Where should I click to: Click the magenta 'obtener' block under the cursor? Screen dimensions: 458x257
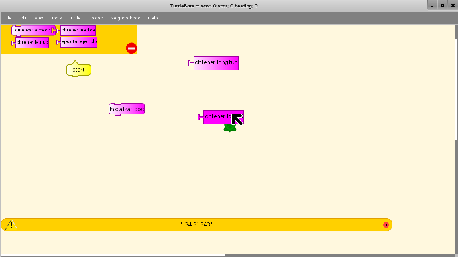tap(221, 117)
